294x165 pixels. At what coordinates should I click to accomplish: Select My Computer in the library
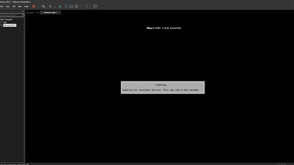pyautogui.click(x=6, y=19)
